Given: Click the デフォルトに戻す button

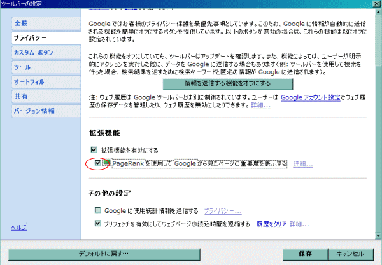Looking at the screenshot, I should [x=104, y=254].
